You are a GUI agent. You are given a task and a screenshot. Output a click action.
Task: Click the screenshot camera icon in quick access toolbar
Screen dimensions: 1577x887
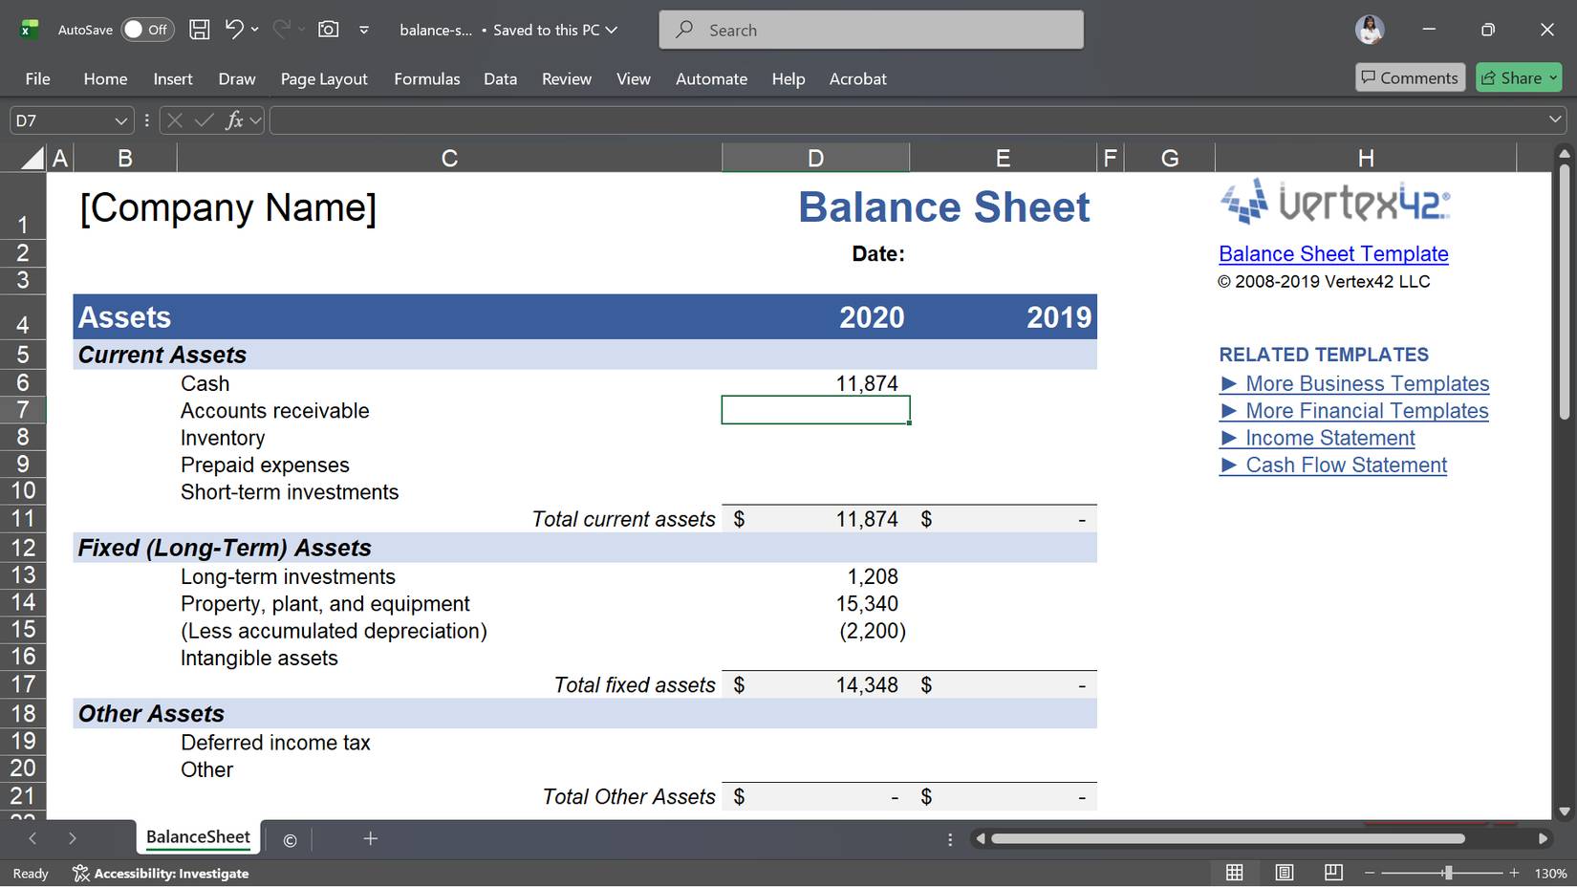(x=328, y=29)
